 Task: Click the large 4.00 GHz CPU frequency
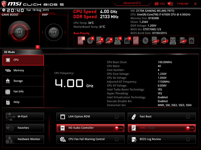tap(74, 83)
